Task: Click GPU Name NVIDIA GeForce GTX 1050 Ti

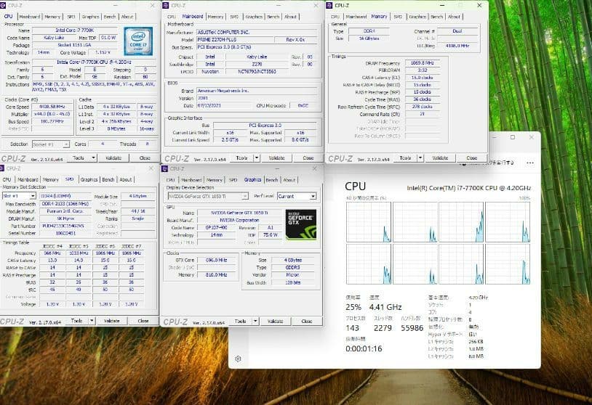Action: (239, 213)
